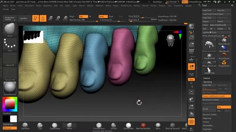Toggle Rgb painting mode
Viewport: 236px width, 132px height.
pos(83,16)
